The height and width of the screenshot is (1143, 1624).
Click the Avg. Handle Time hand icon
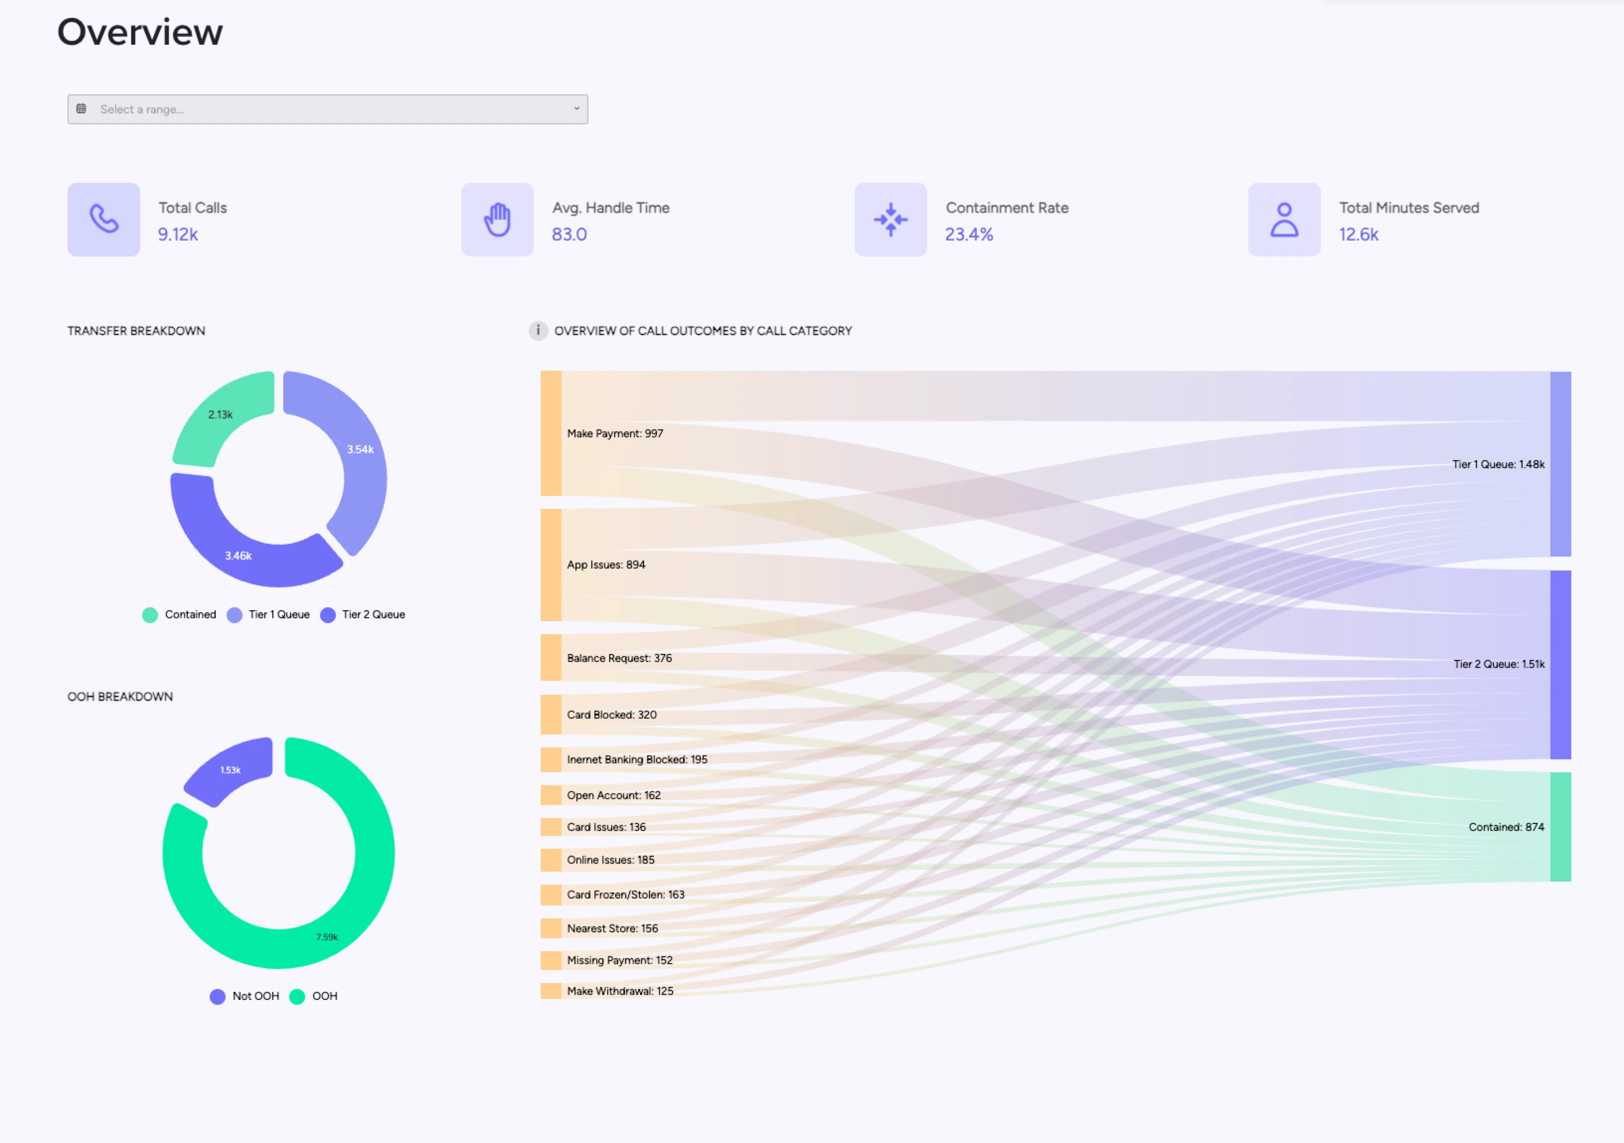point(496,219)
